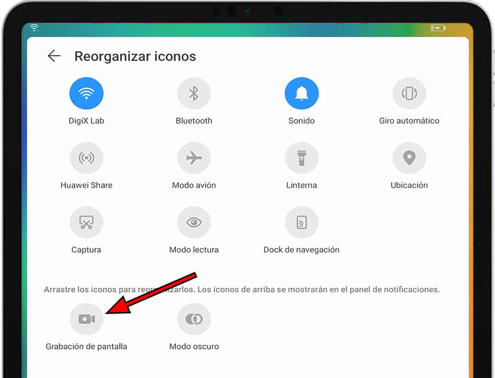Click the "Giro automático" label
The image size is (495, 378).
coord(409,121)
